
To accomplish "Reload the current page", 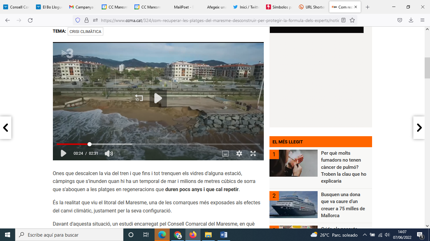I will [30, 20].
